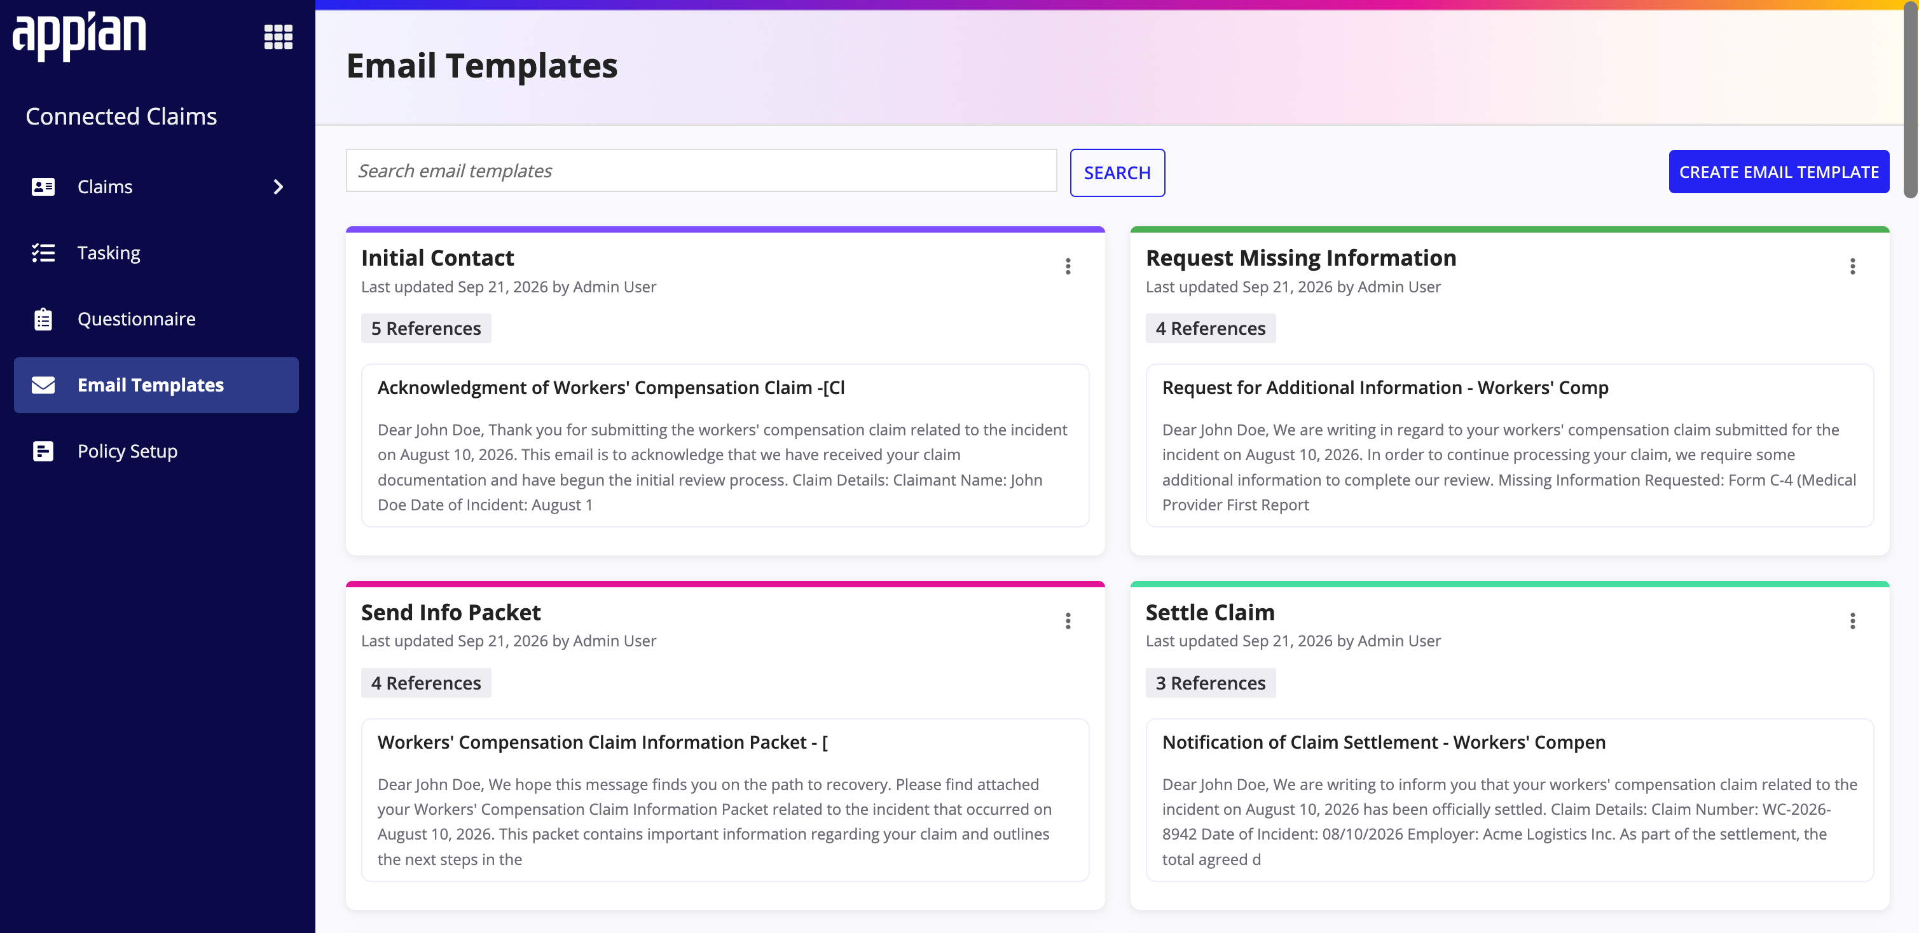
Task: Click the Claims card icon in sidebar
Action: click(x=43, y=187)
